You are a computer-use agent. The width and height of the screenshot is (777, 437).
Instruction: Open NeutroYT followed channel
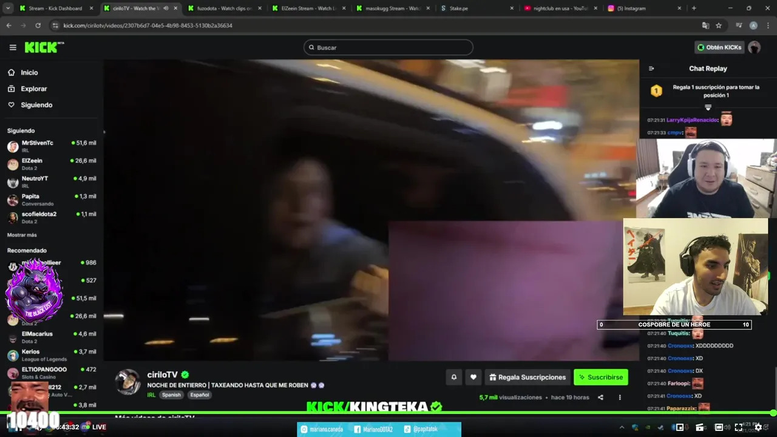tap(52, 181)
